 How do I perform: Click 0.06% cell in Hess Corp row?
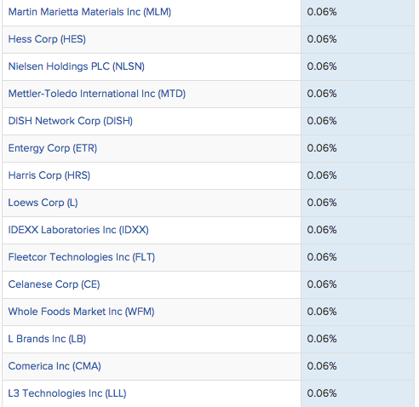pos(358,39)
